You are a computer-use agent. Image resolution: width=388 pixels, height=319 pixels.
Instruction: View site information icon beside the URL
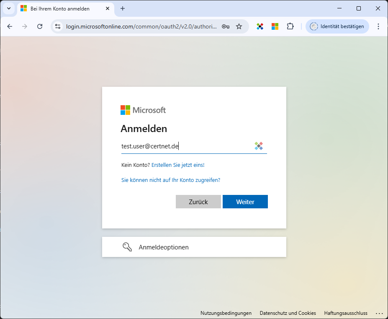tap(58, 26)
